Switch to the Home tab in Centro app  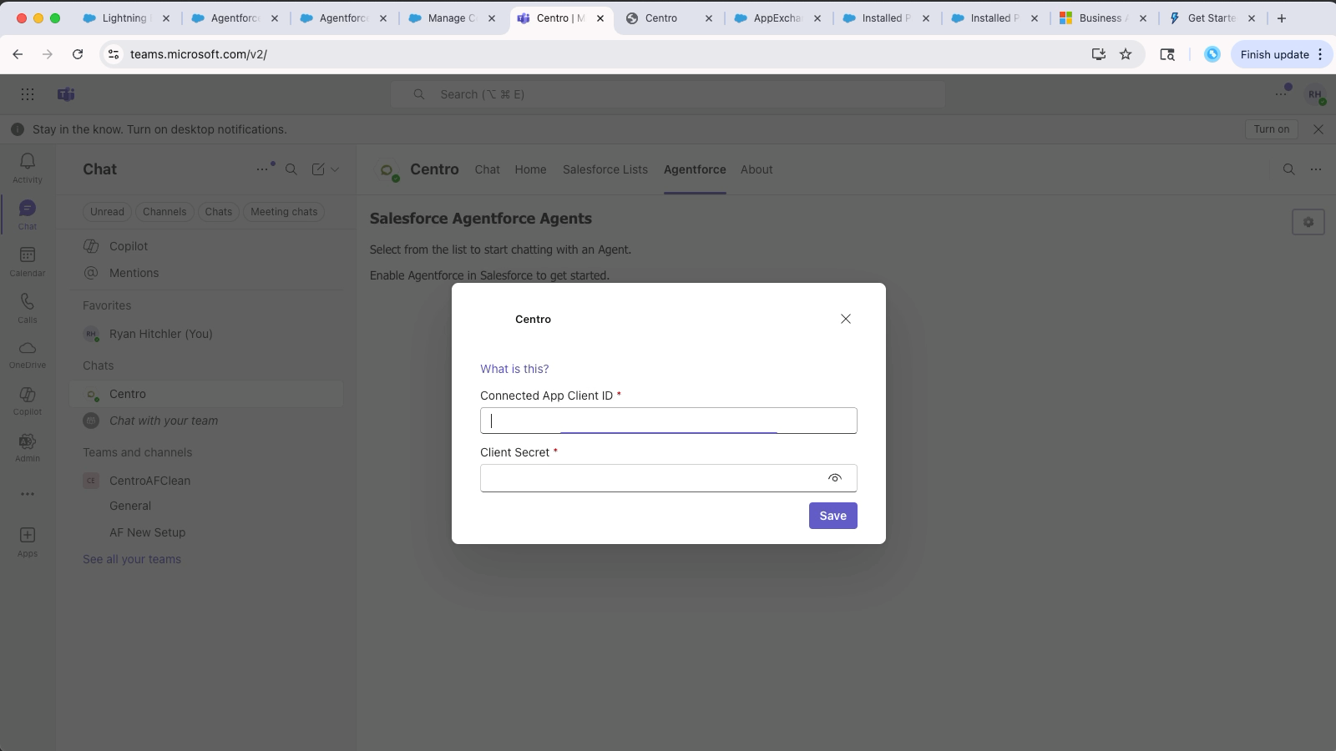[531, 169]
